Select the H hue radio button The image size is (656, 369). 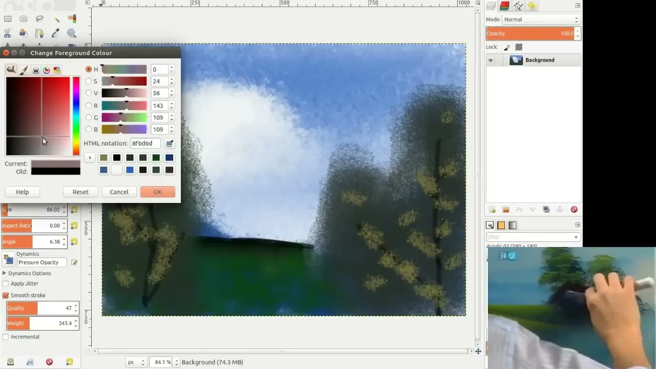pyautogui.click(x=89, y=69)
